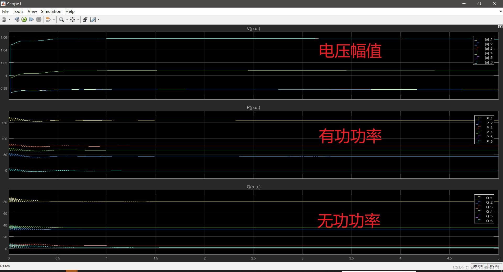This screenshot has height=272, width=503.
Task: Expand the Configuration Properties dropdown arrow
Action: click(9, 19)
